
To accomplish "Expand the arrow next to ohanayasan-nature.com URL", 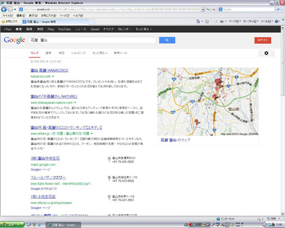I will (x=75, y=103).
